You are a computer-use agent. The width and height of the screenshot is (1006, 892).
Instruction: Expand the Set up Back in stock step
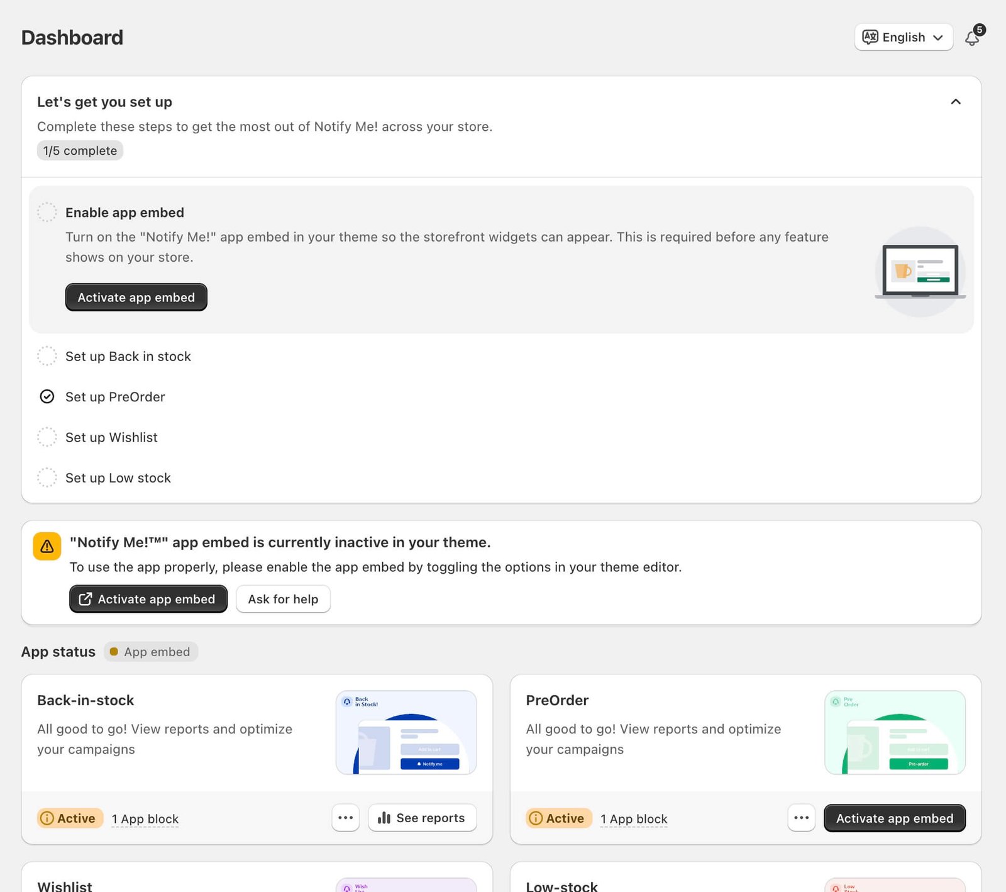(128, 356)
